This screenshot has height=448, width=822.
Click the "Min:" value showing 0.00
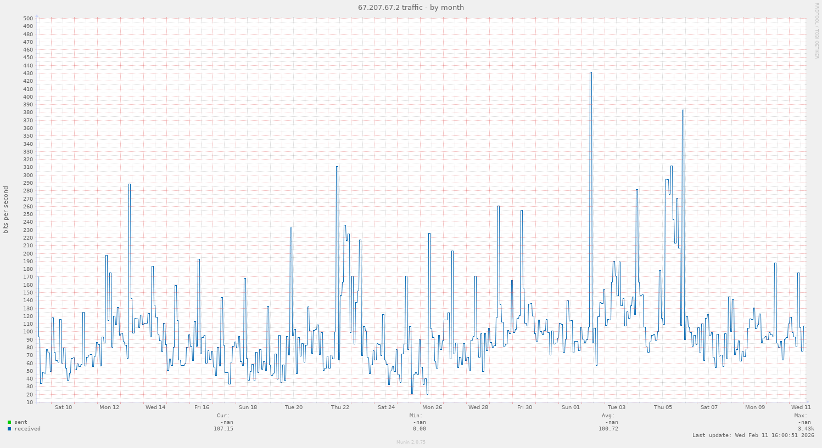point(420,429)
